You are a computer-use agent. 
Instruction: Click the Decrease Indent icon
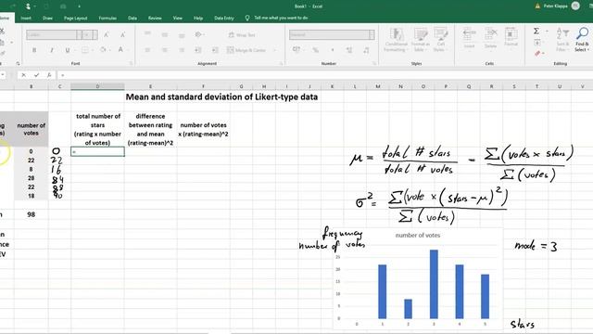coord(197,50)
